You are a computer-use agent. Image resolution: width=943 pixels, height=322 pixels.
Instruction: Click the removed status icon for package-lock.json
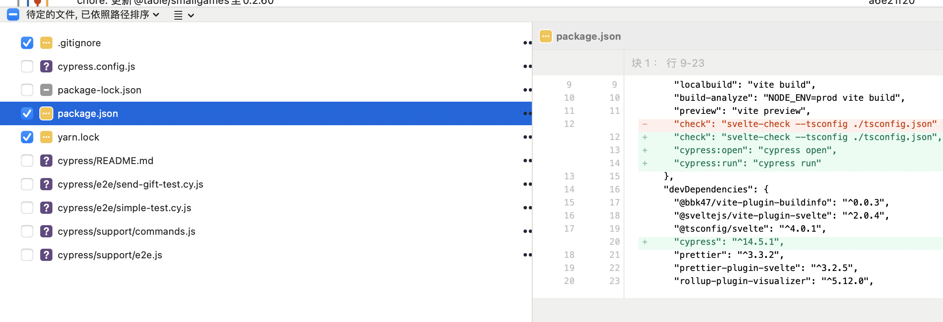click(x=46, y=90)
